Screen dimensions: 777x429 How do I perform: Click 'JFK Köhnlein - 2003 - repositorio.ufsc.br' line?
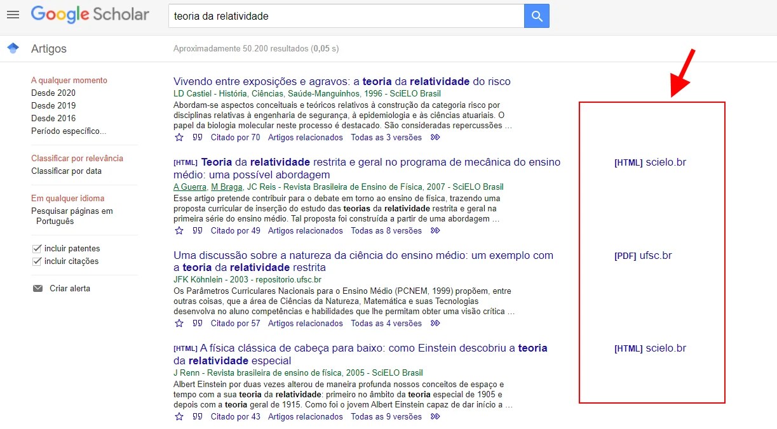click(247, 279)
